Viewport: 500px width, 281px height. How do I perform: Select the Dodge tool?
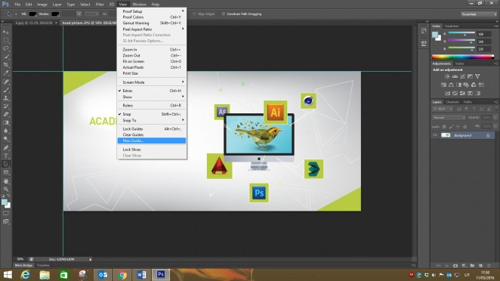click(x=6, y=139)
